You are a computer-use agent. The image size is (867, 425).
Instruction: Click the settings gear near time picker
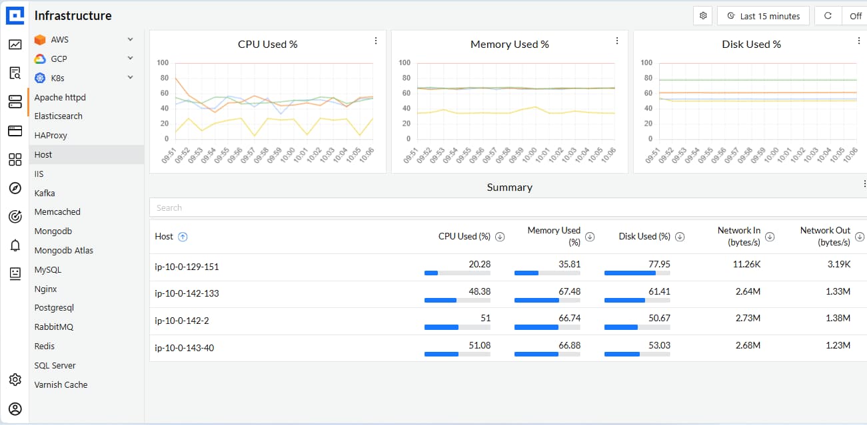702,15
